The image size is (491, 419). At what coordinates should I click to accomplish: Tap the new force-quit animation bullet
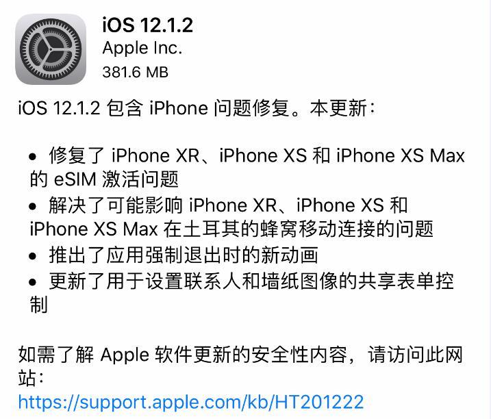tap(173, 255)
